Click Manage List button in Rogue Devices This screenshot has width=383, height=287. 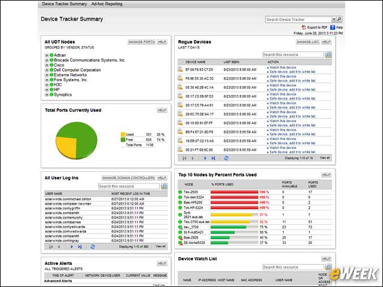coord(308,42)
